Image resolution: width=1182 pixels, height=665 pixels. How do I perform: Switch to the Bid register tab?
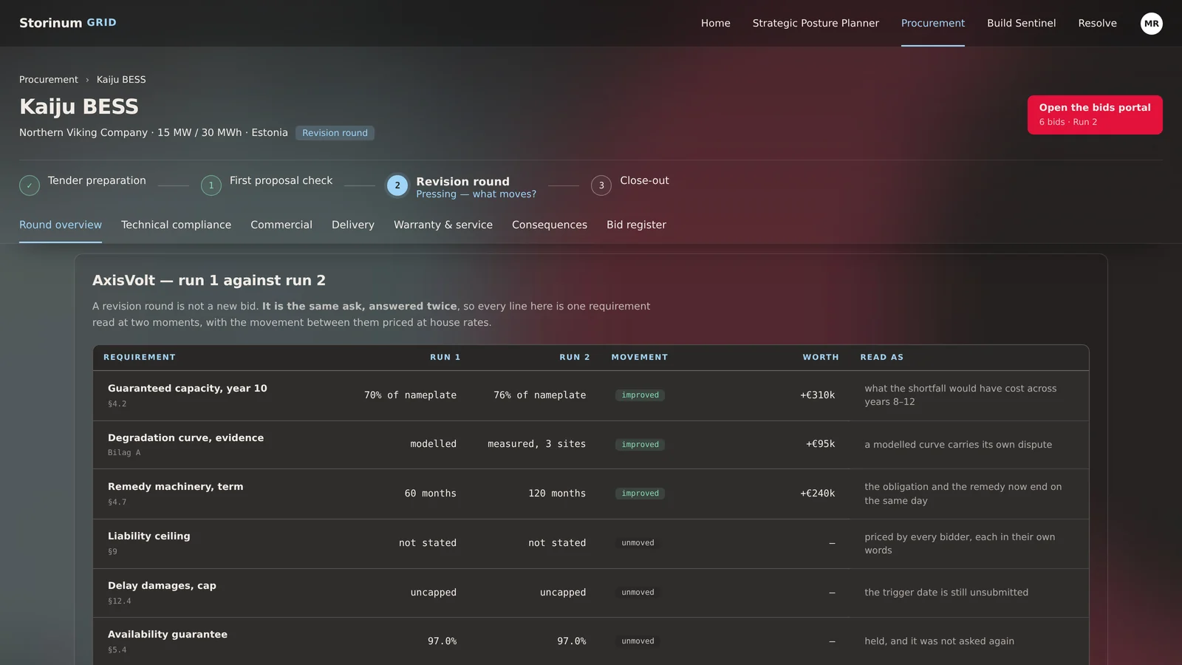636,225
